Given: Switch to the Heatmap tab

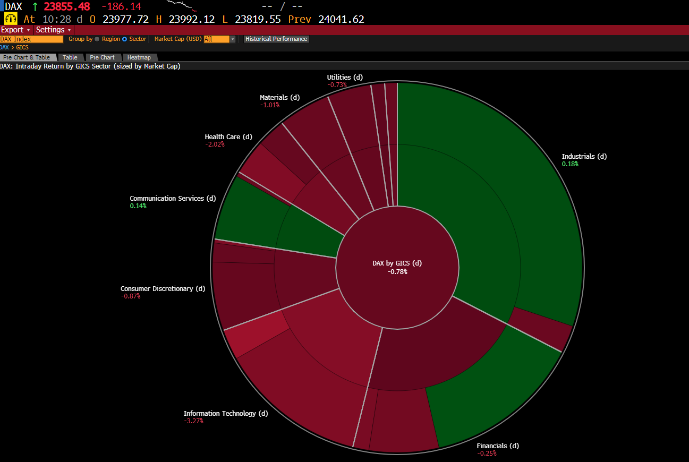Looking at the screenshot, I should pos(139,57).
